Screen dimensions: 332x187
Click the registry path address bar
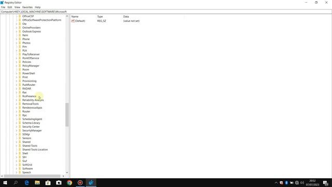[166, 11]
